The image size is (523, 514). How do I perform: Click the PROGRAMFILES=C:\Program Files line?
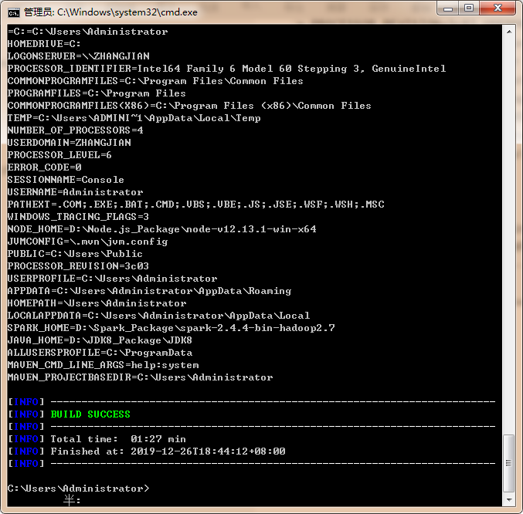(x=97, y=93)
